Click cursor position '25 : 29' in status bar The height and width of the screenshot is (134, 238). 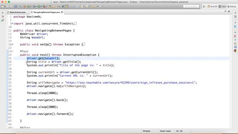pos(179,131)
